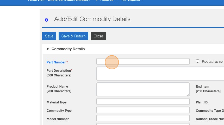Collapse the Commodity Details section chevron
Viewport: 224px width, 125px height.
click(48, 49)
